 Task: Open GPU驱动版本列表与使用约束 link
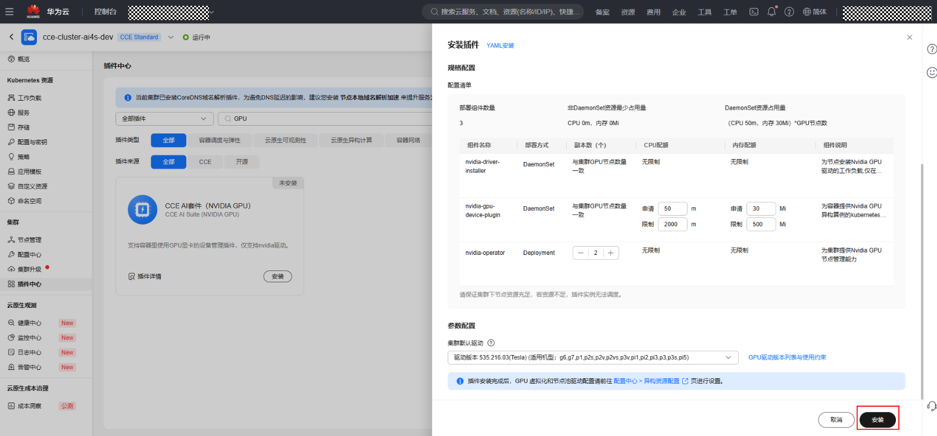click(787, 357)
